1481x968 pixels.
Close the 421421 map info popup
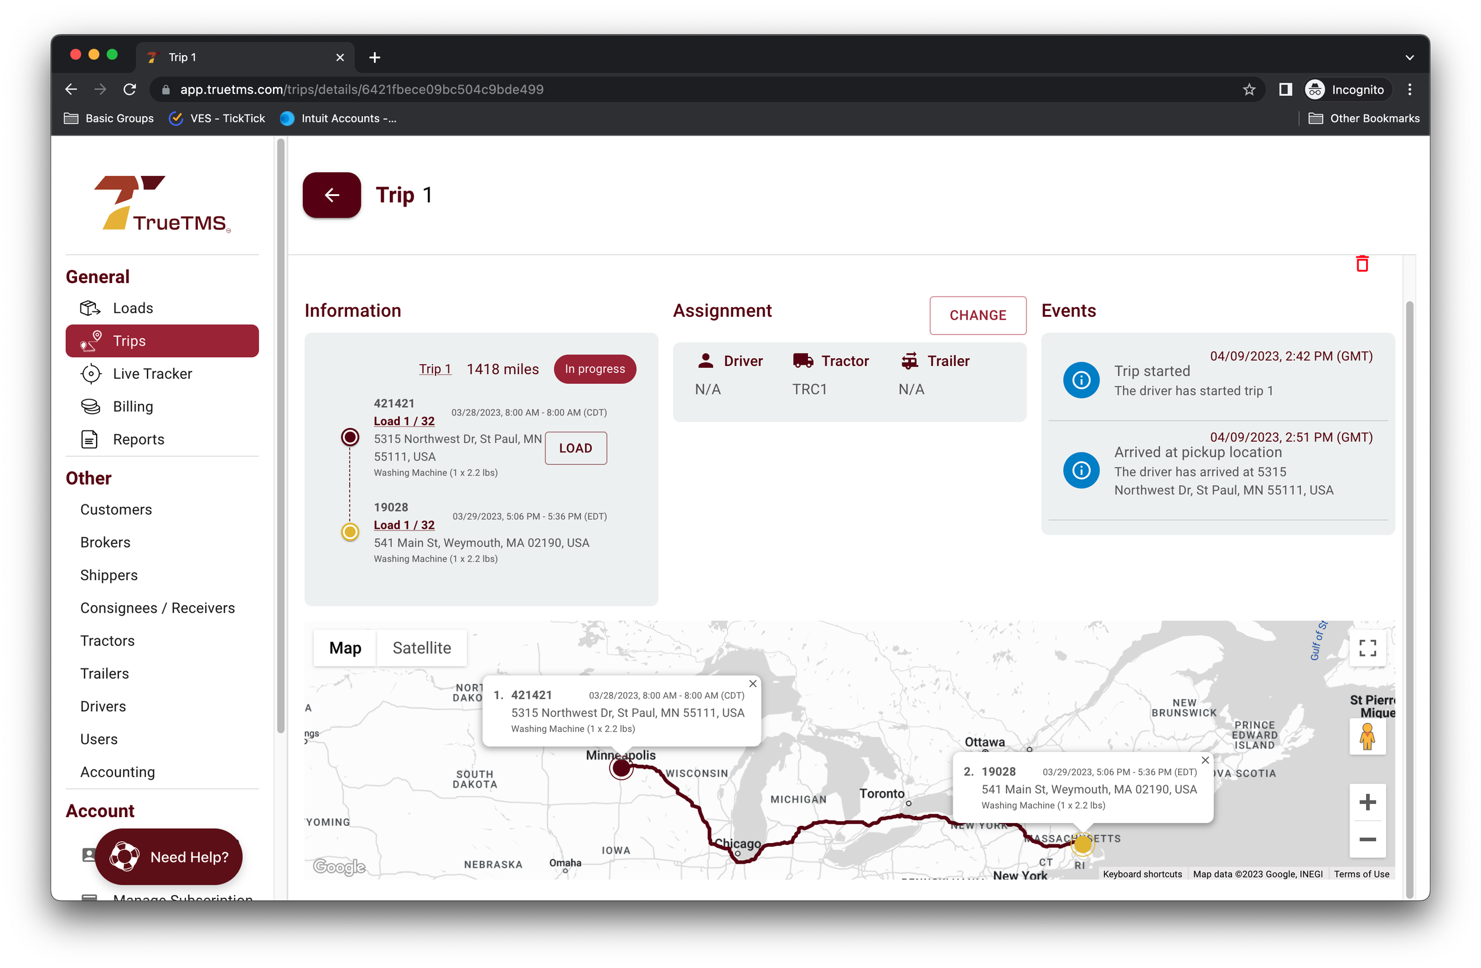752,684
